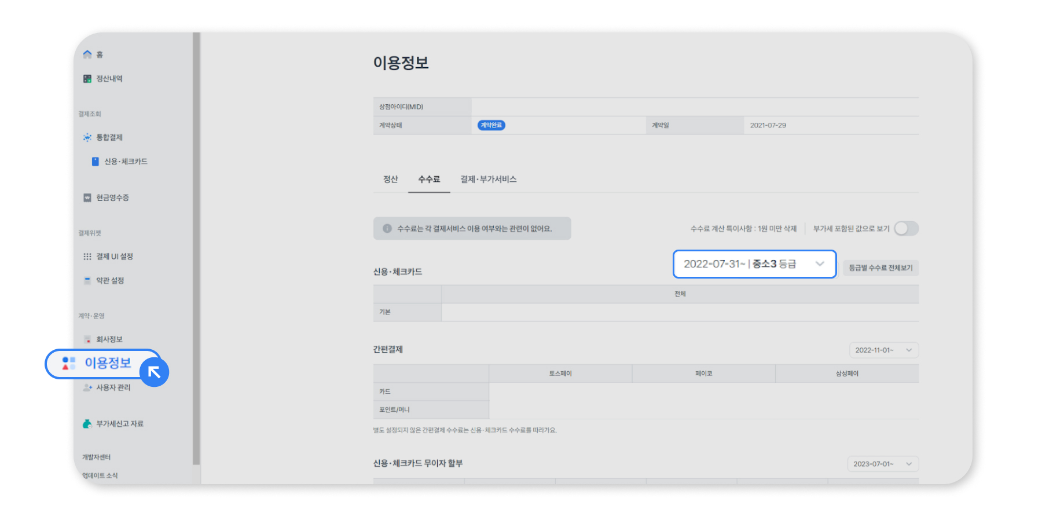Switch to the 결제·부가서비스 tab
The width and height of the screenshot is (1042, 516).
click(488, 180)
